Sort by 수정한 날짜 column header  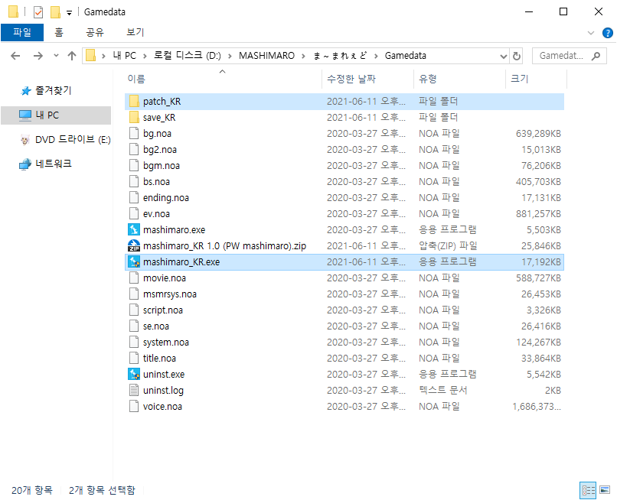(367, 79)
